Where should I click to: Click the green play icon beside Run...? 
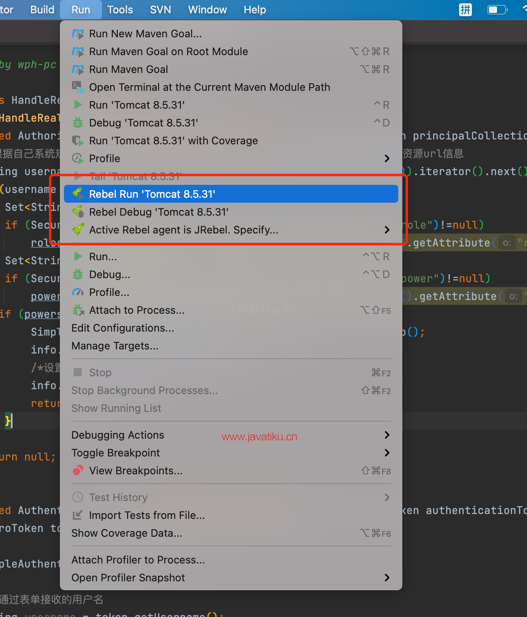pos(78,257)
